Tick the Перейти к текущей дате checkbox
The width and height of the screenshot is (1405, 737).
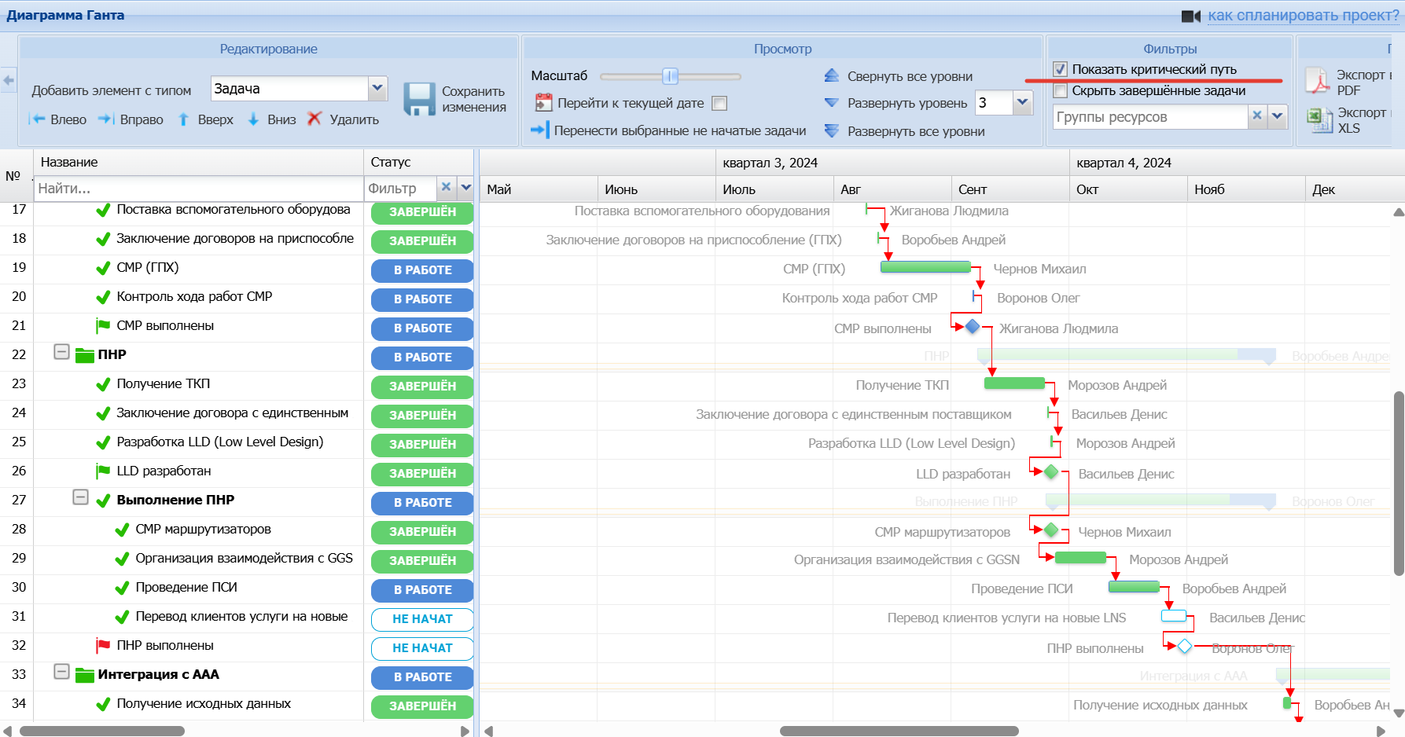click(x=719, y=103)
